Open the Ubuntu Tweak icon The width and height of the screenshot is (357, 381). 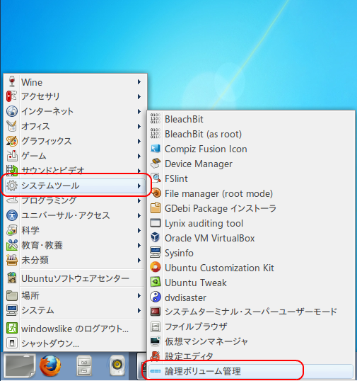tap(156, 283)
